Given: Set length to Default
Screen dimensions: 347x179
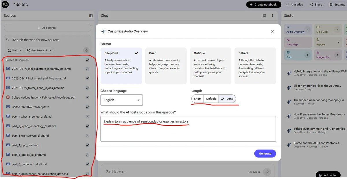Looking at the screenshot, I should [x=211, y=99].
